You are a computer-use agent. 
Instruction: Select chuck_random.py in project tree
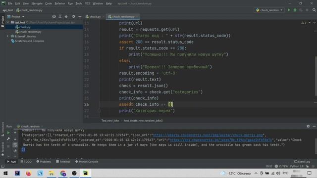[30, 32]
